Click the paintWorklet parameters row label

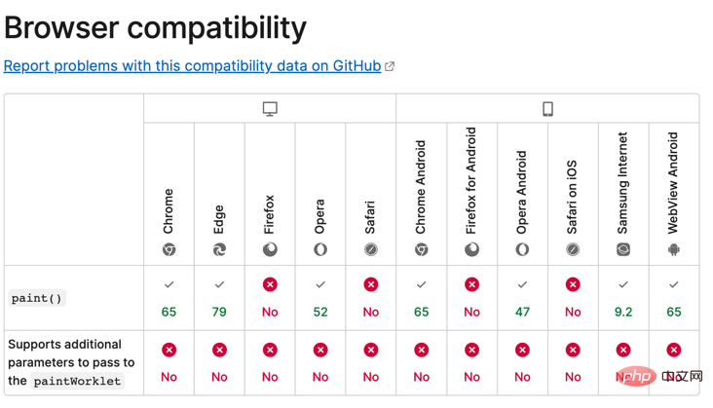click(65, 362)
